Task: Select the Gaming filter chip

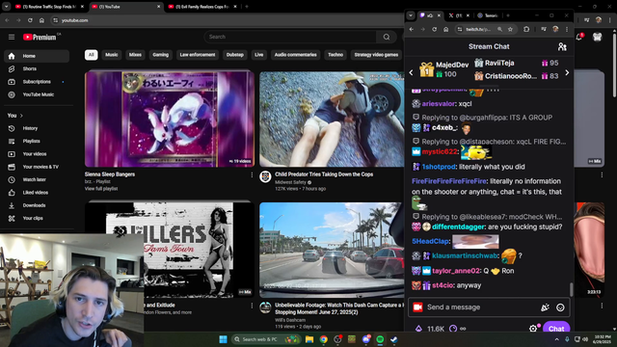Action: (x=161, y=55)
